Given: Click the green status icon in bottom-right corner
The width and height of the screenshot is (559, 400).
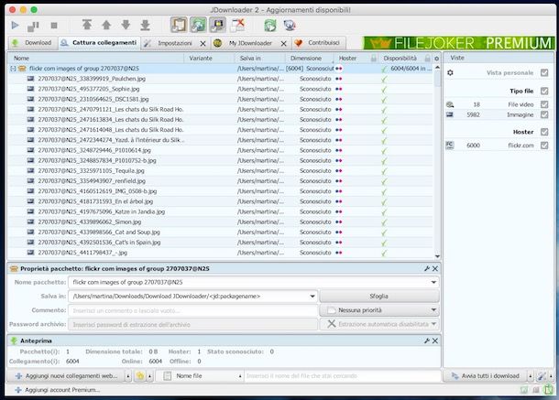Looking at the screenshot, I should tap(548, 389).
